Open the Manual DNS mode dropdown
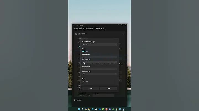 pyautogui.click(x=99, y=45)
